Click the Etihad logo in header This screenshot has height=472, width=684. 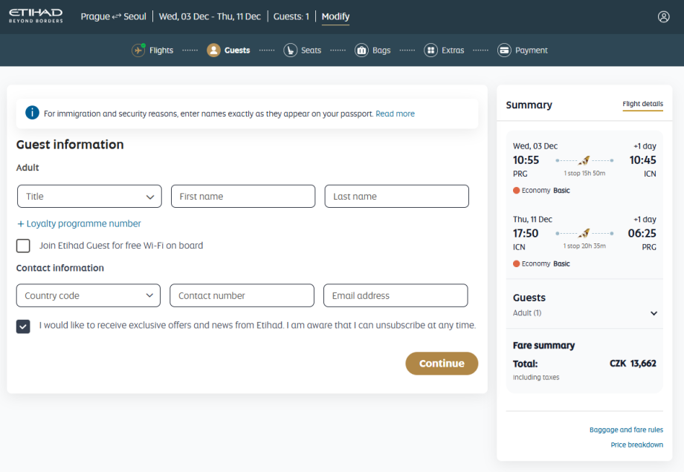click(36, 16)
